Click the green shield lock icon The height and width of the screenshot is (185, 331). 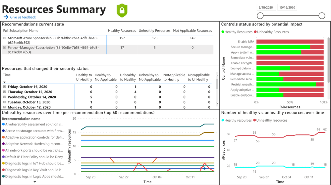click(x=122, y=10)
